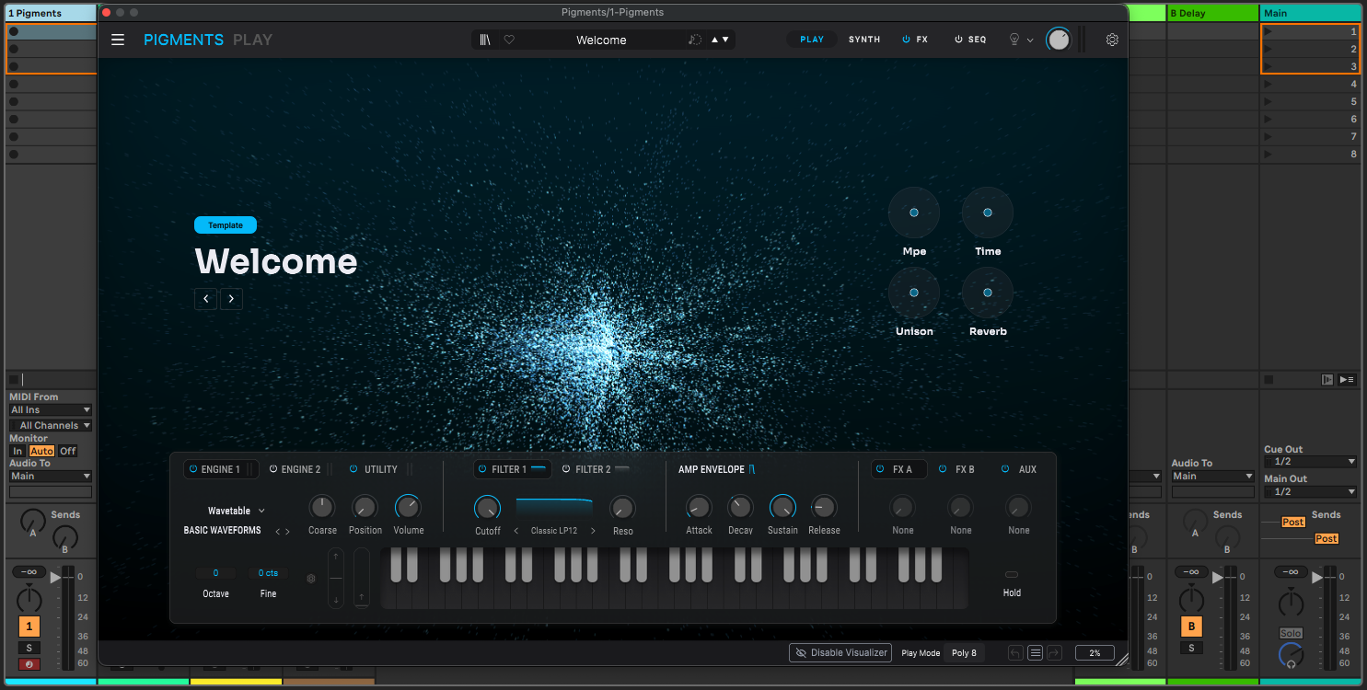Switch to the PLAY view tab

(x=812, y=40)
